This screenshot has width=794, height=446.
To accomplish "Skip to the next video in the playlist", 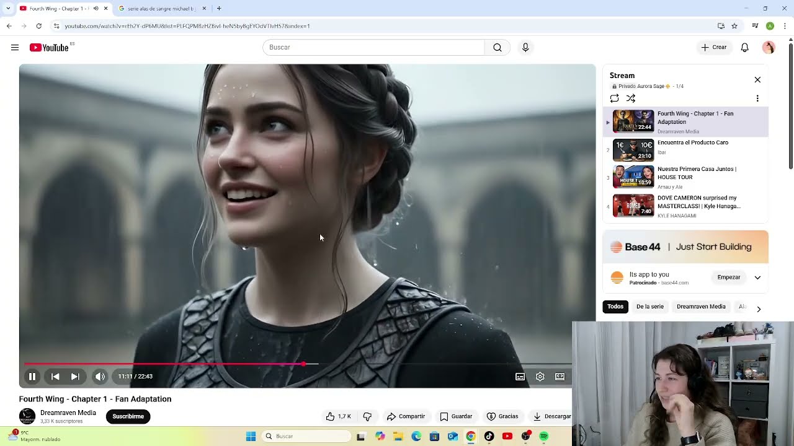I will [75, 377].
